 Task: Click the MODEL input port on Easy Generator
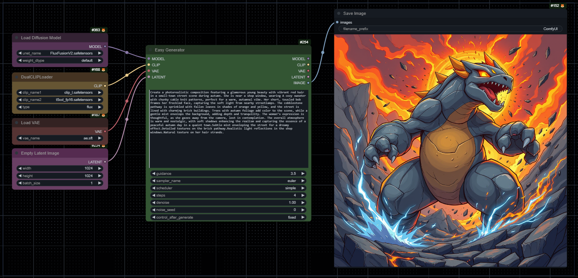[149, 59]
